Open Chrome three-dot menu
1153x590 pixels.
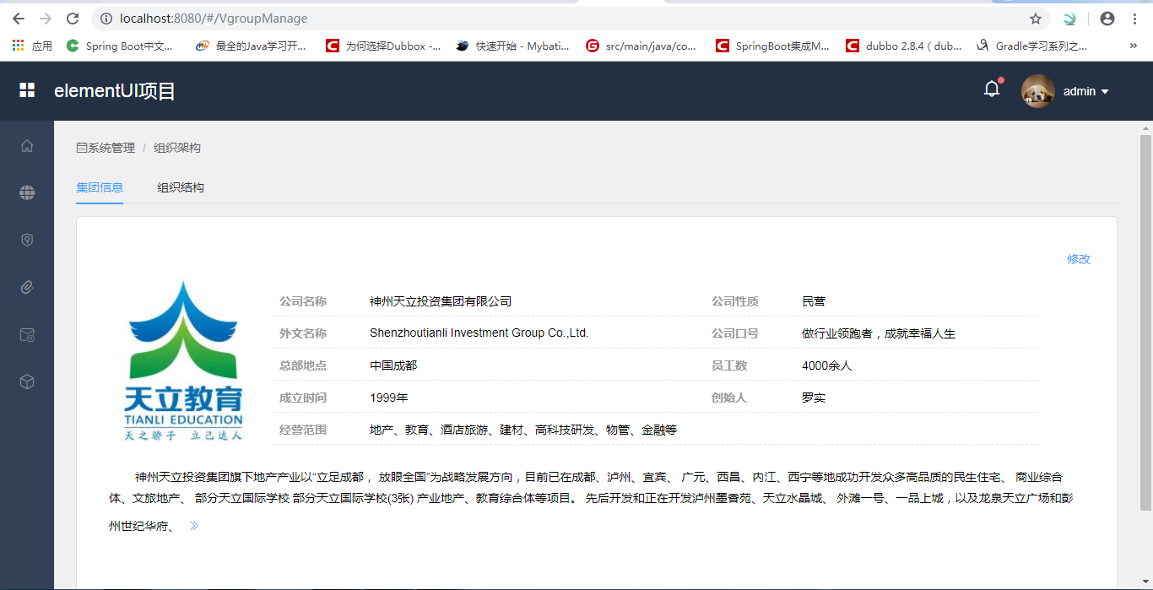pyautogui.click(x=1134, y=19)
